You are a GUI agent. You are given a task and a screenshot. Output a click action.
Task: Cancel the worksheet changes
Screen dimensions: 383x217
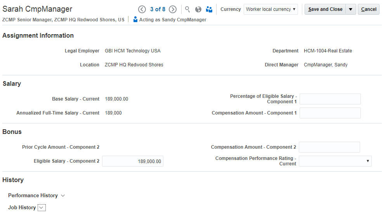(369, 9)
